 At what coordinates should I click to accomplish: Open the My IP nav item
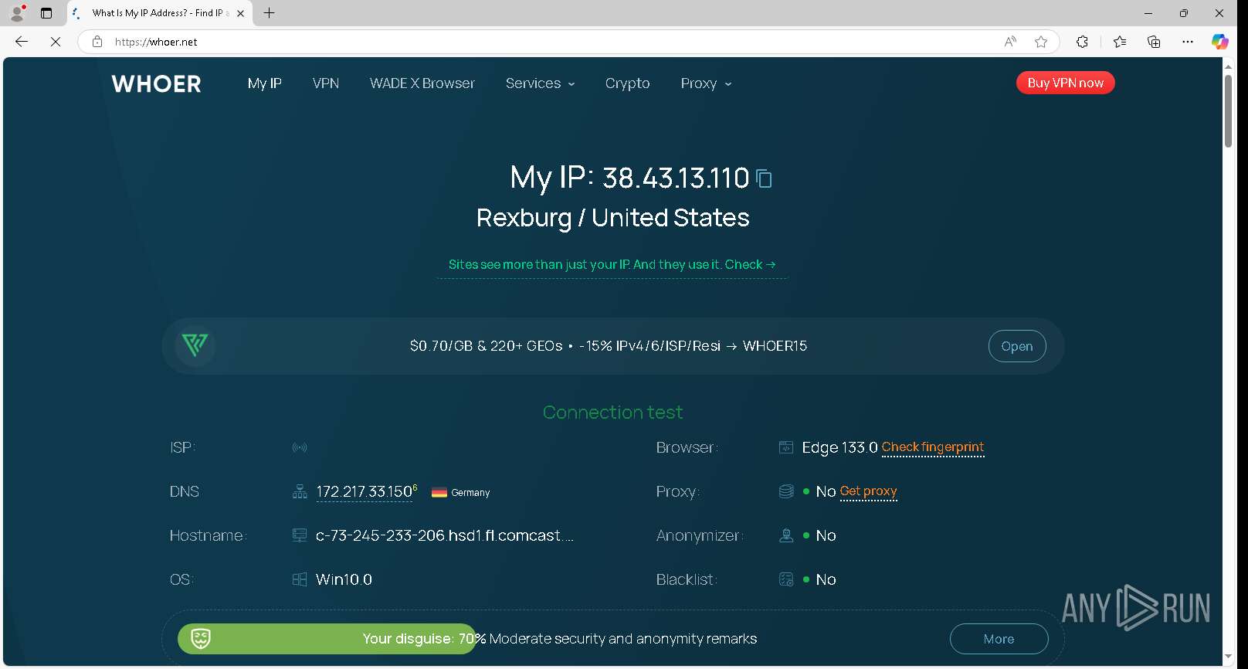264,83
